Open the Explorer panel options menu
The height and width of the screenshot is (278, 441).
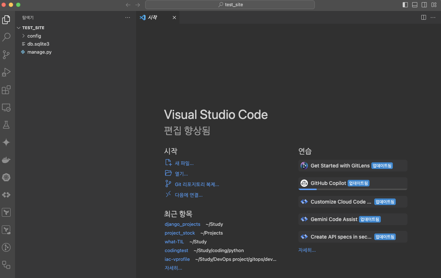point(127,17)
